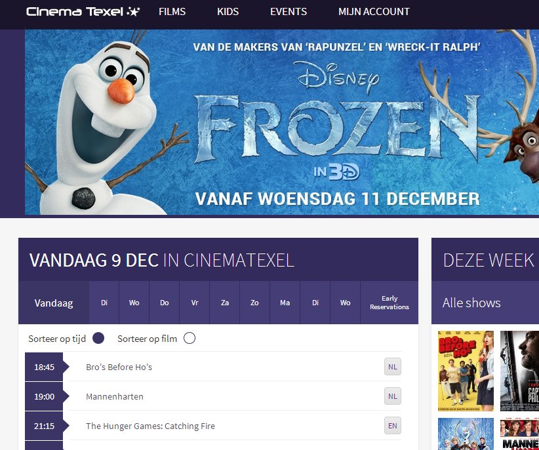Screen dimensions: 539x450
Task: Go to MIJN ACCOUNT
Action: click(374, 12)
